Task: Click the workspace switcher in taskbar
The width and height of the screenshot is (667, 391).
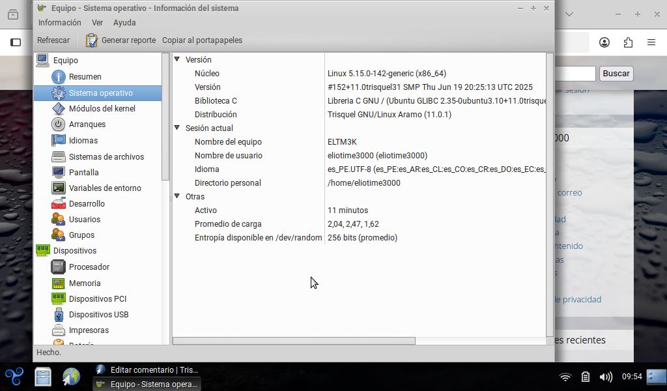Action: 656,377
